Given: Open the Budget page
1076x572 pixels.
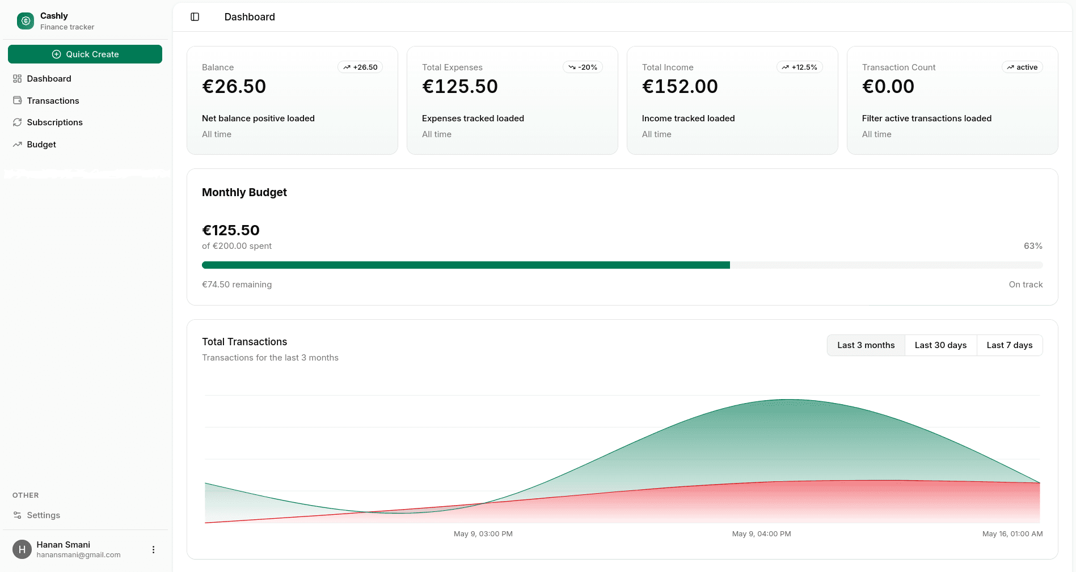Looking at the screenshot, I should [85, 145].
